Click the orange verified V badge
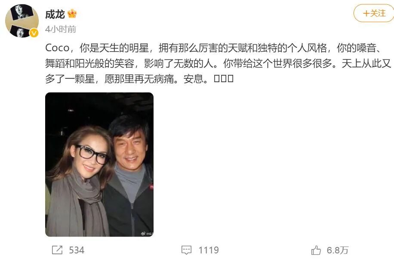The image size is (394, 259). tap(34, 33)
